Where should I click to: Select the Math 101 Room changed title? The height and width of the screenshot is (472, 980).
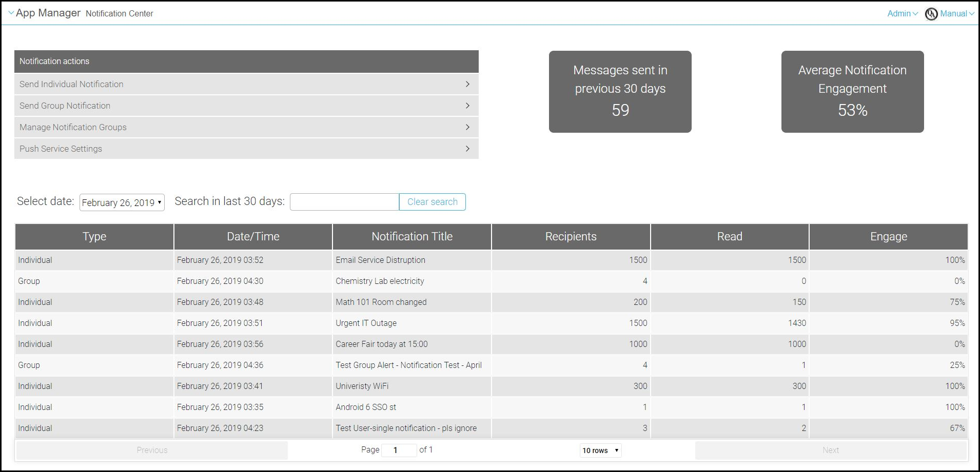(381, 302)
